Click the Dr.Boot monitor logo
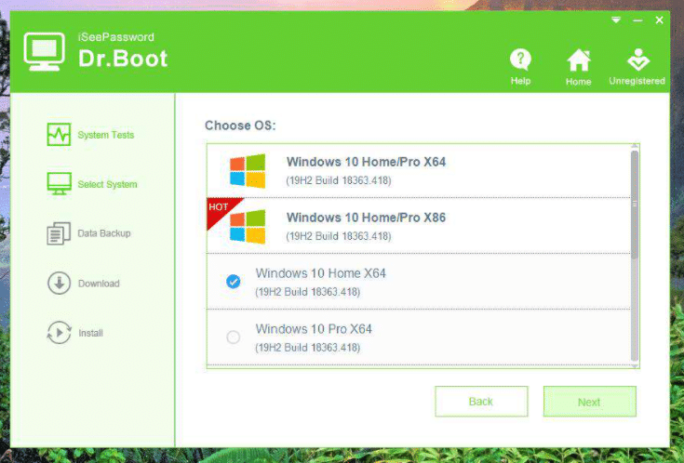Screen dimensions: 684x463 point(43,53)
